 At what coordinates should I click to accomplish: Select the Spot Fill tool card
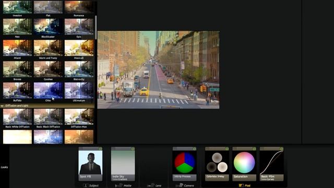tap(90, 164)
